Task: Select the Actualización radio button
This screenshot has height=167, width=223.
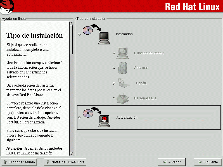Action: tap(79, 118)
